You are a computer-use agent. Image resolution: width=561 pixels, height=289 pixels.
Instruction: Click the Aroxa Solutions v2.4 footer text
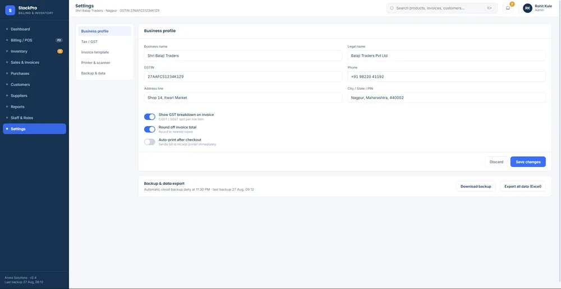(20, 278)
